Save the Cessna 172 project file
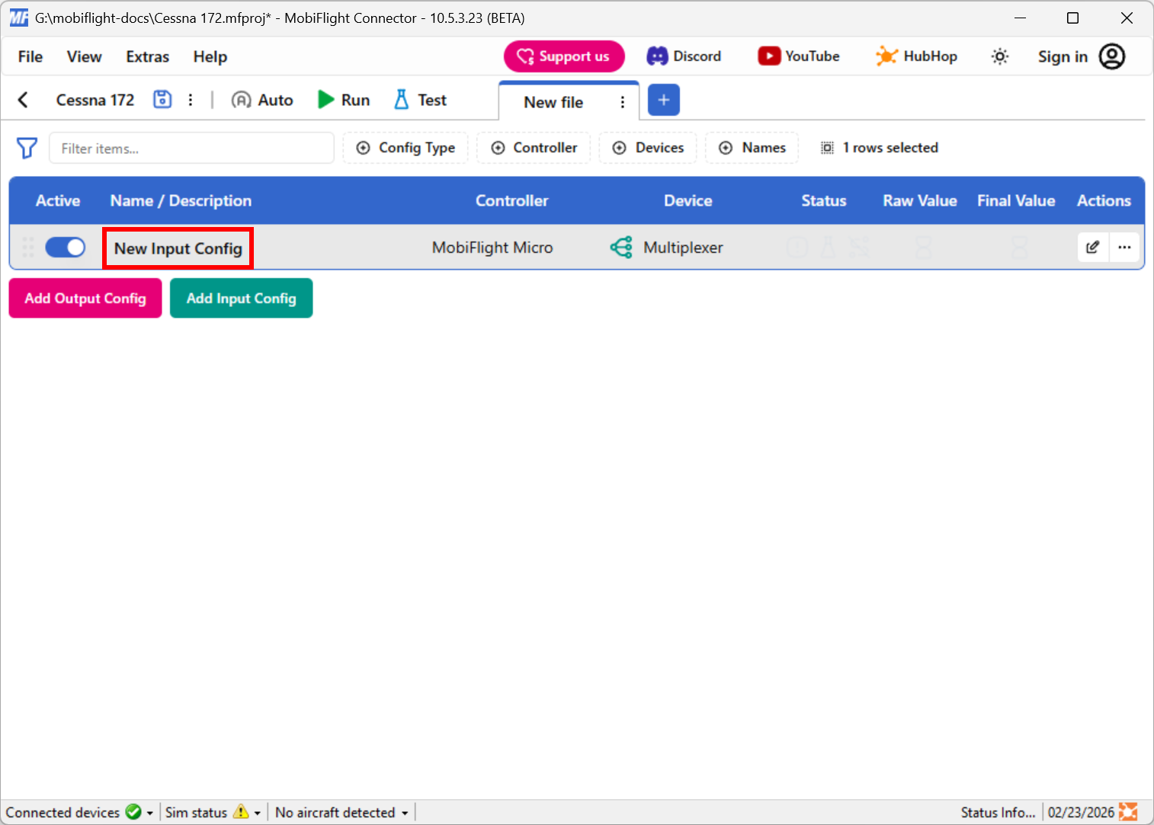The image size is (1154, 825). pyautogui.click(x=162, y=99)
